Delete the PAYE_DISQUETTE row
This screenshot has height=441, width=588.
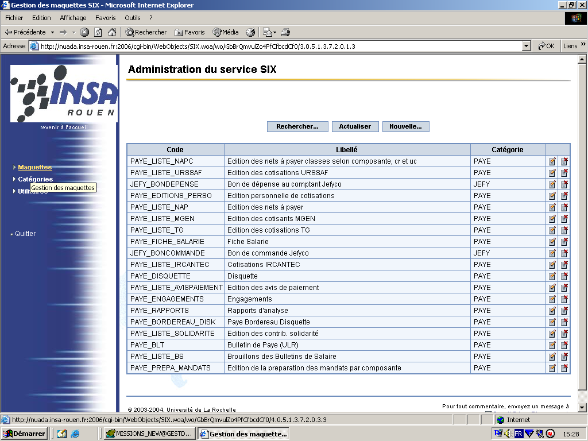click(x=564, y=276)
